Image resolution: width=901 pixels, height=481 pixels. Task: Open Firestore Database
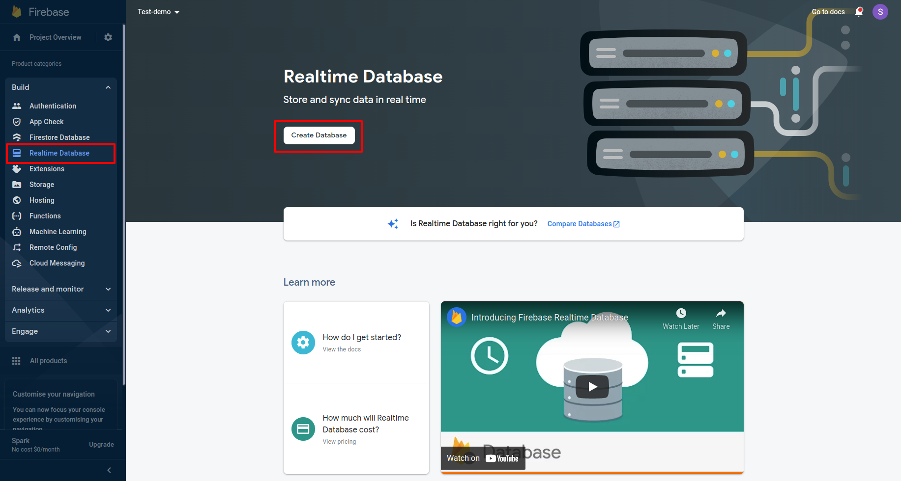59,137
